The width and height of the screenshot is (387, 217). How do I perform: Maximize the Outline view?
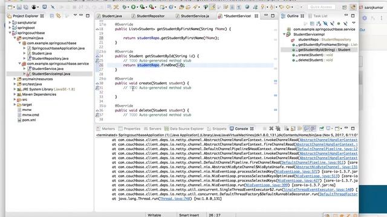tap(353, 16)
